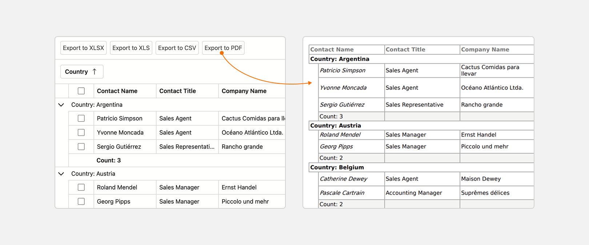
Task: Toggle sort arrow icon on Country chip
Action: coord(95,72)
